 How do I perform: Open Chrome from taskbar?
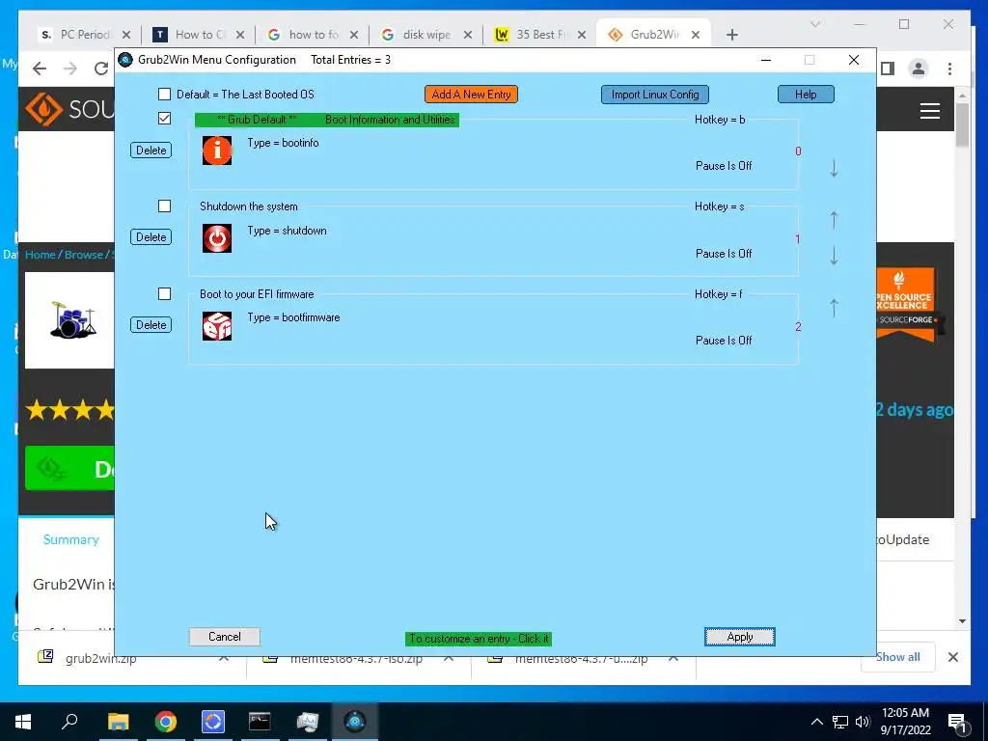tap(166, 722)
